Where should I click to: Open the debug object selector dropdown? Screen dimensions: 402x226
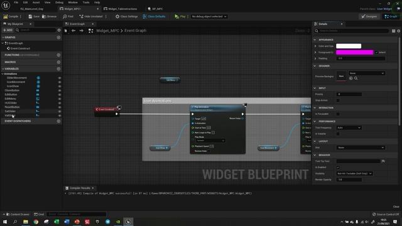pyautogui.click(x=209, y=16)
